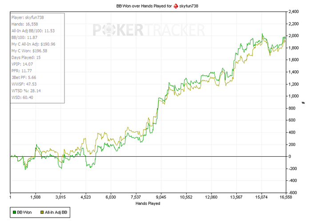Click the y-axis label '1,400'
This screenshot has width=311, height=223.
pyautogui.click(x=294, y=72)
